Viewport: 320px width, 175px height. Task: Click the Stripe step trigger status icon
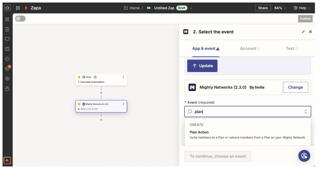95,77
